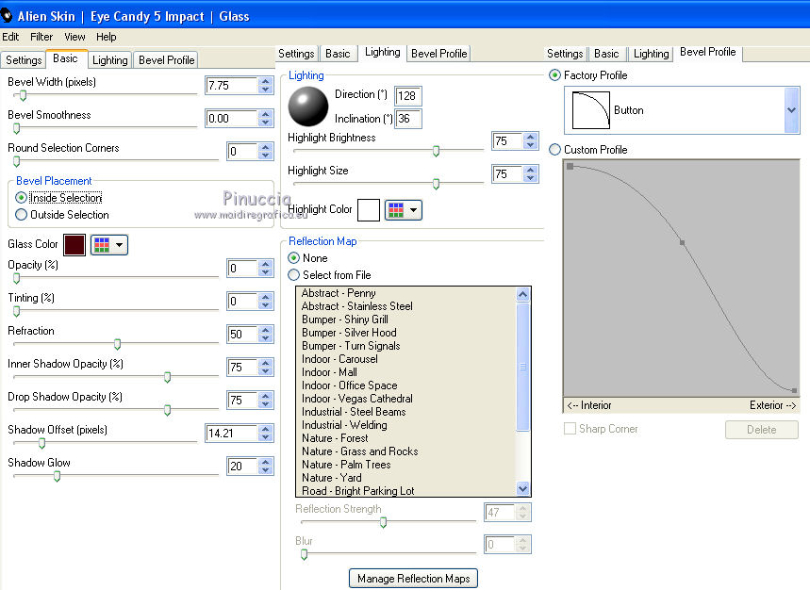Click the Alien Skin logo icon in title bar
Screen dimensions: 810x590
tap(6, 15)
